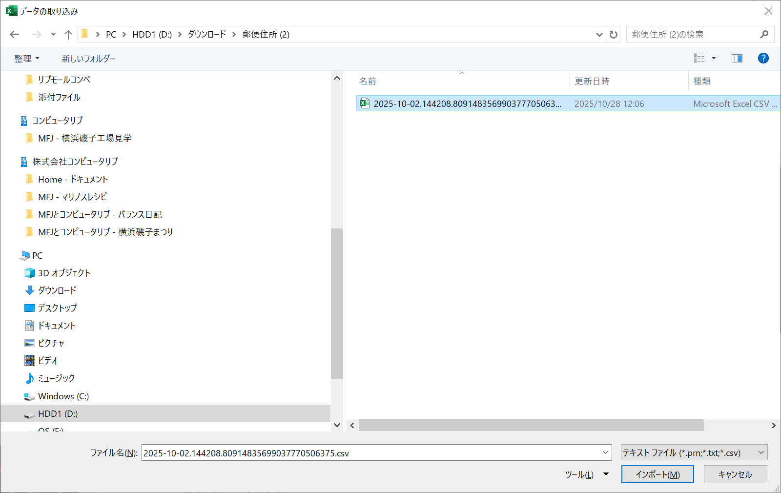Click the horizontal scrollbar in file list
This screenshot has width=781, height=493.
(531, 425)
